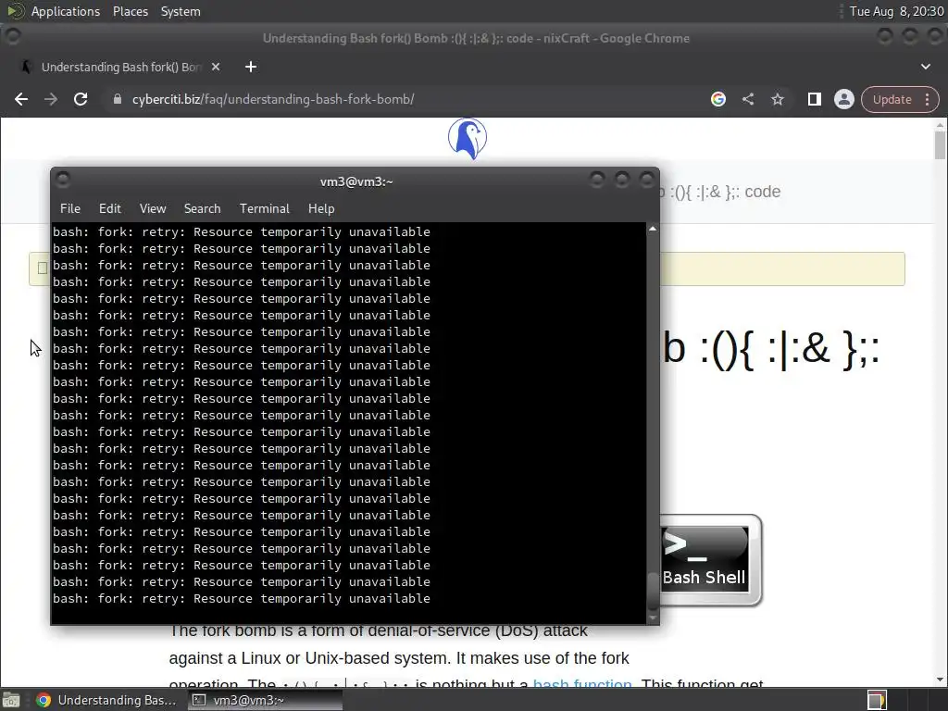Open the Places menu
948x711 pixels.
click(130, 11)
